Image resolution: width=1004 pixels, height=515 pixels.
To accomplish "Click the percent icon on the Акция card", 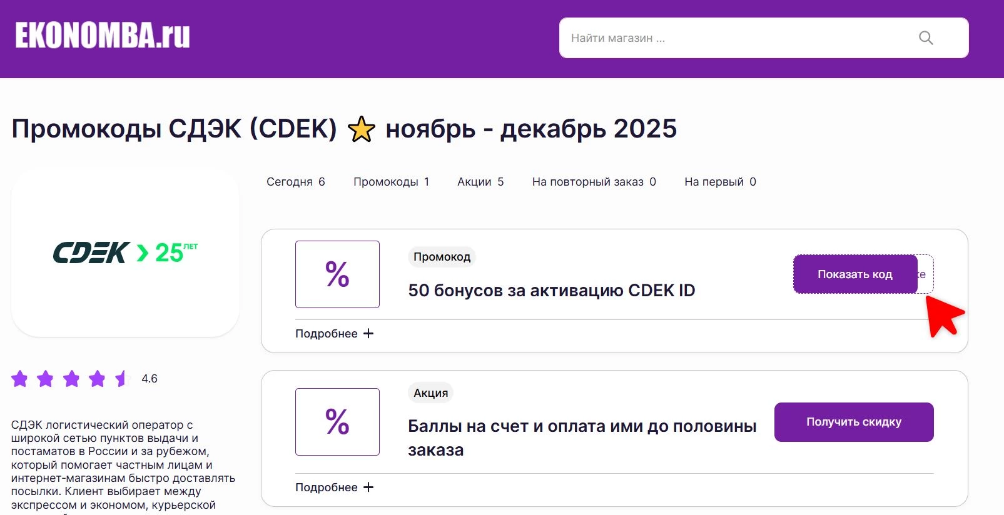I will click(337, 422).
